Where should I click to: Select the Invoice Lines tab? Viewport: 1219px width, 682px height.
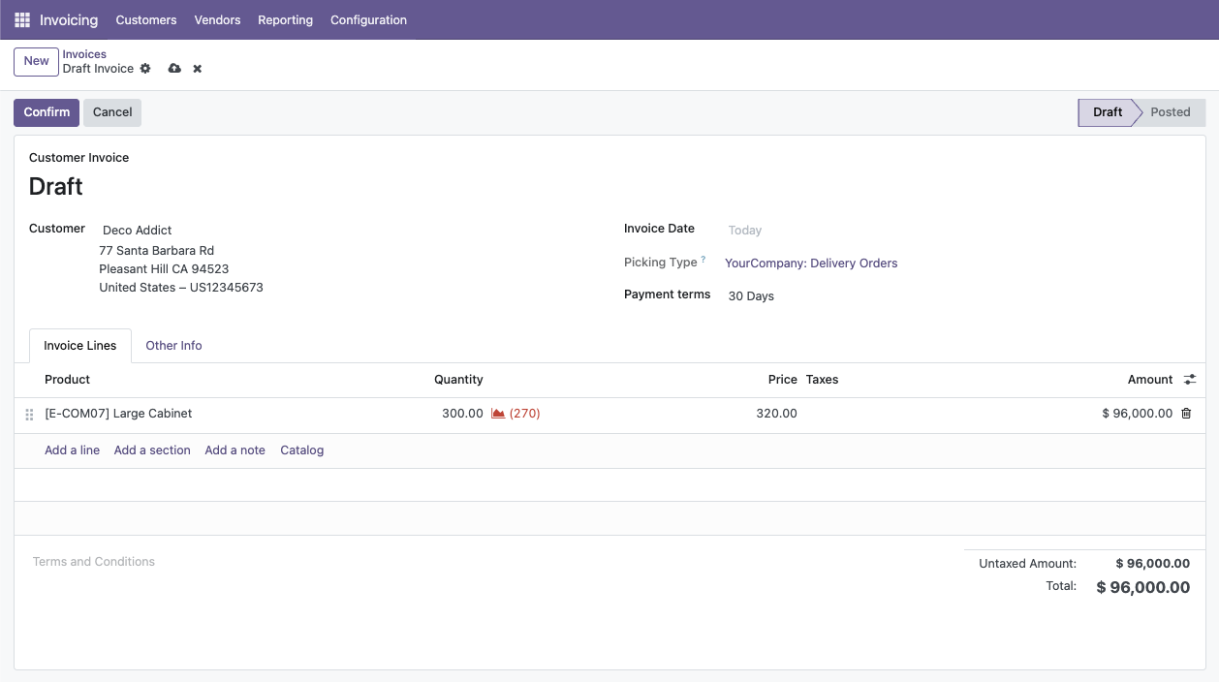point(80,346)
